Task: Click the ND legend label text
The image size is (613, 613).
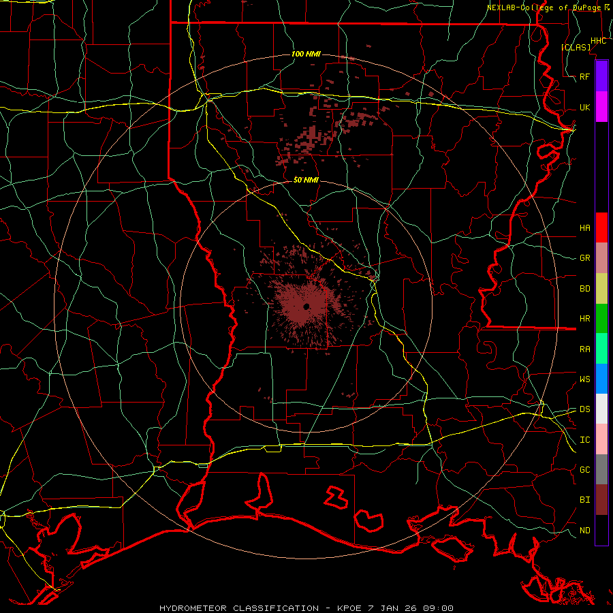Action: pos(584,531)
